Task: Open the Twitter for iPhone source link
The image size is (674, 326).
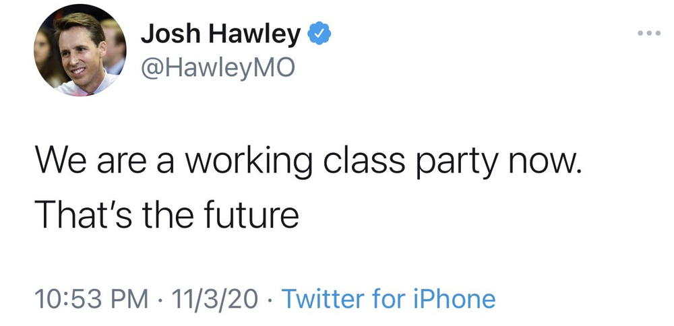Action: 388,298
